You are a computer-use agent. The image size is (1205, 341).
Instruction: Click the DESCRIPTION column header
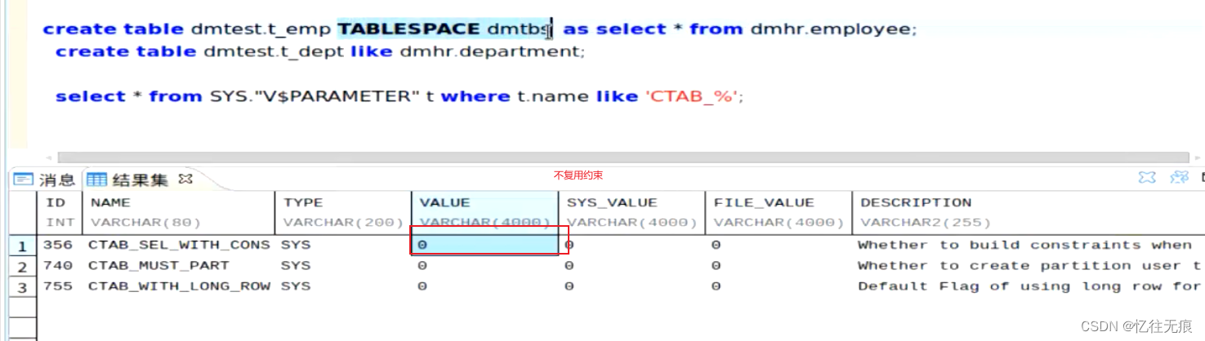click(x=1028, y=212)
